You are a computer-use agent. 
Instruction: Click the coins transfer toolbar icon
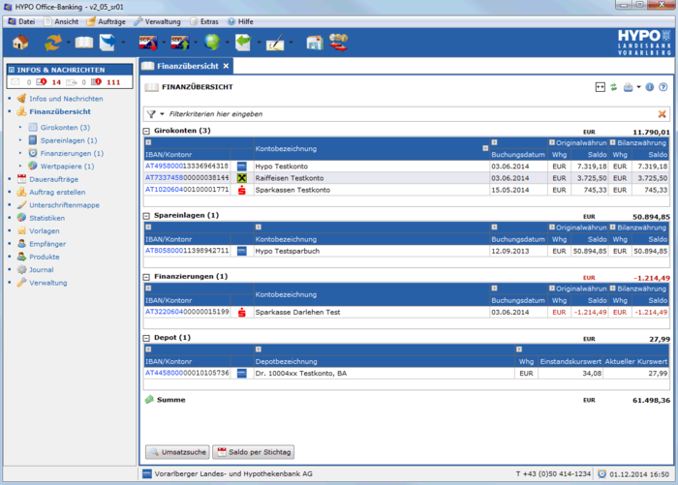point(339,43)
